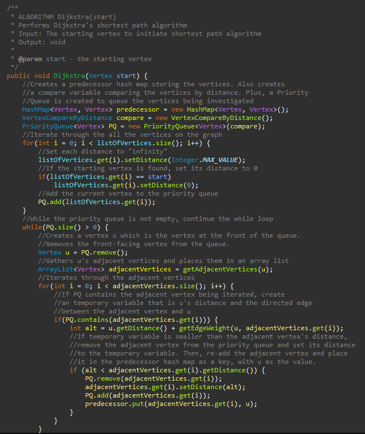Click comment '//If the starting vertex is found'
Viewport: 365px width, 434px height.
[x=148, y=168]
